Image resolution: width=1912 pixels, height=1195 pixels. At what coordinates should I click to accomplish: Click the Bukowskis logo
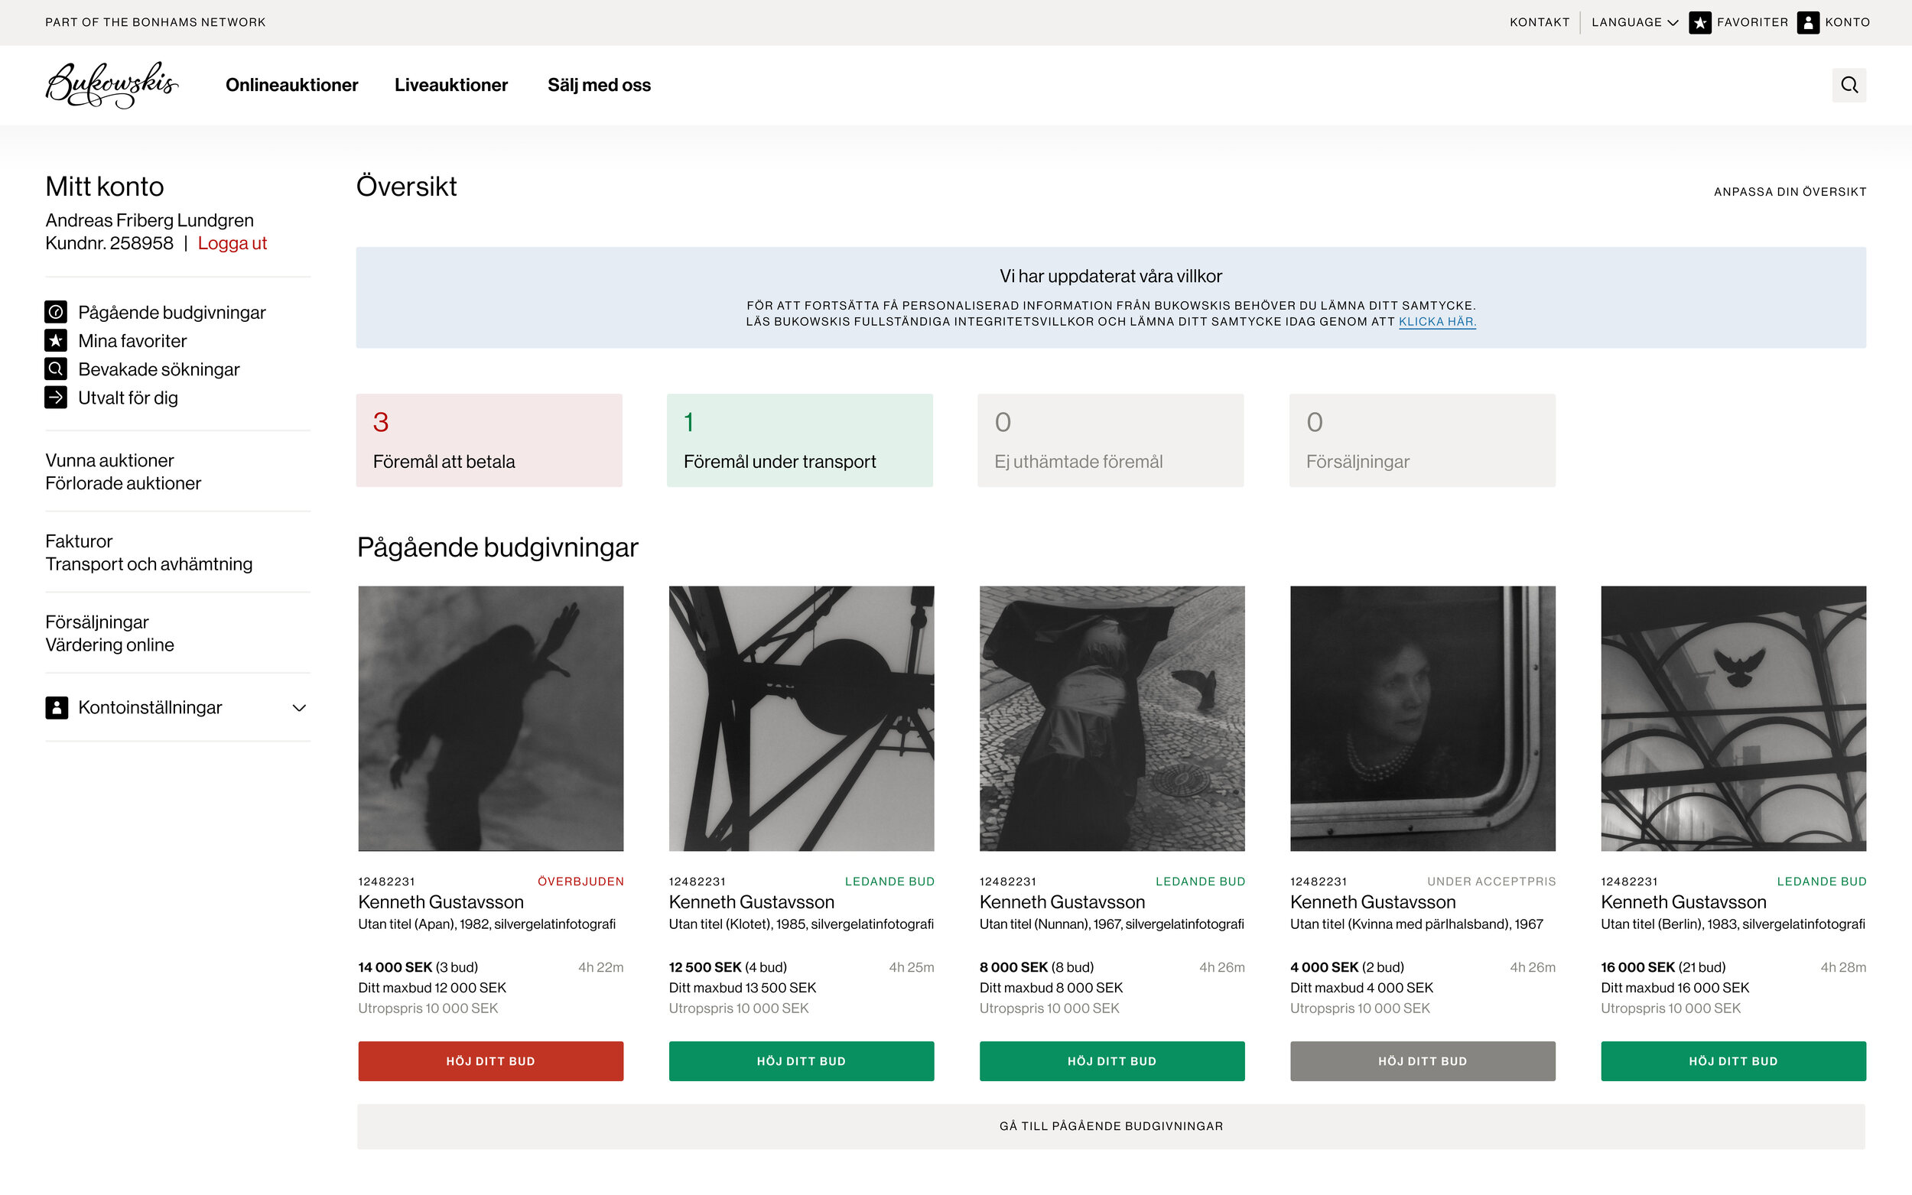coord(112,85)
